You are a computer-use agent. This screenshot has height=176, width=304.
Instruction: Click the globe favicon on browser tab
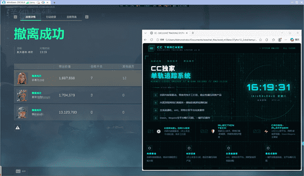point(152,33)
